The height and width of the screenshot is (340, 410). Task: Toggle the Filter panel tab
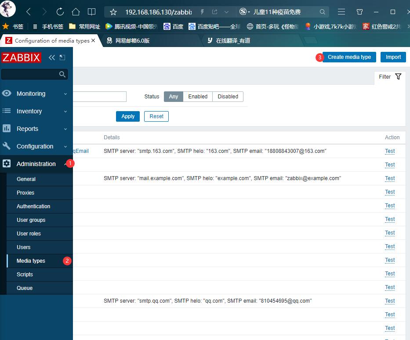[390, 77]
